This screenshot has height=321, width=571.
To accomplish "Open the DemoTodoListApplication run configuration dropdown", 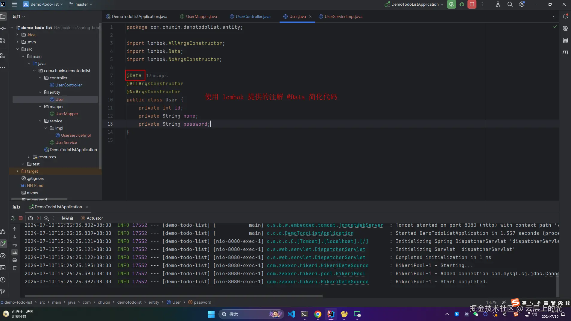I will pos(414,4).
